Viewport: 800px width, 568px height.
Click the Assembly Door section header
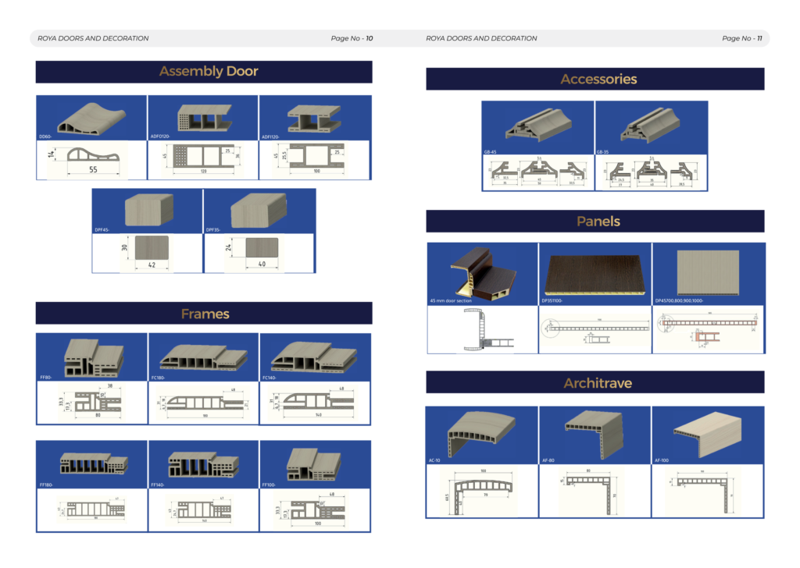(204, 72)
